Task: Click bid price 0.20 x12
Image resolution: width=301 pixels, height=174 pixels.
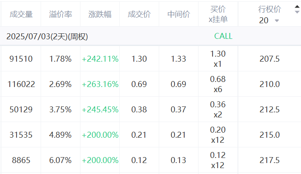Action: (x=218, y=135)
